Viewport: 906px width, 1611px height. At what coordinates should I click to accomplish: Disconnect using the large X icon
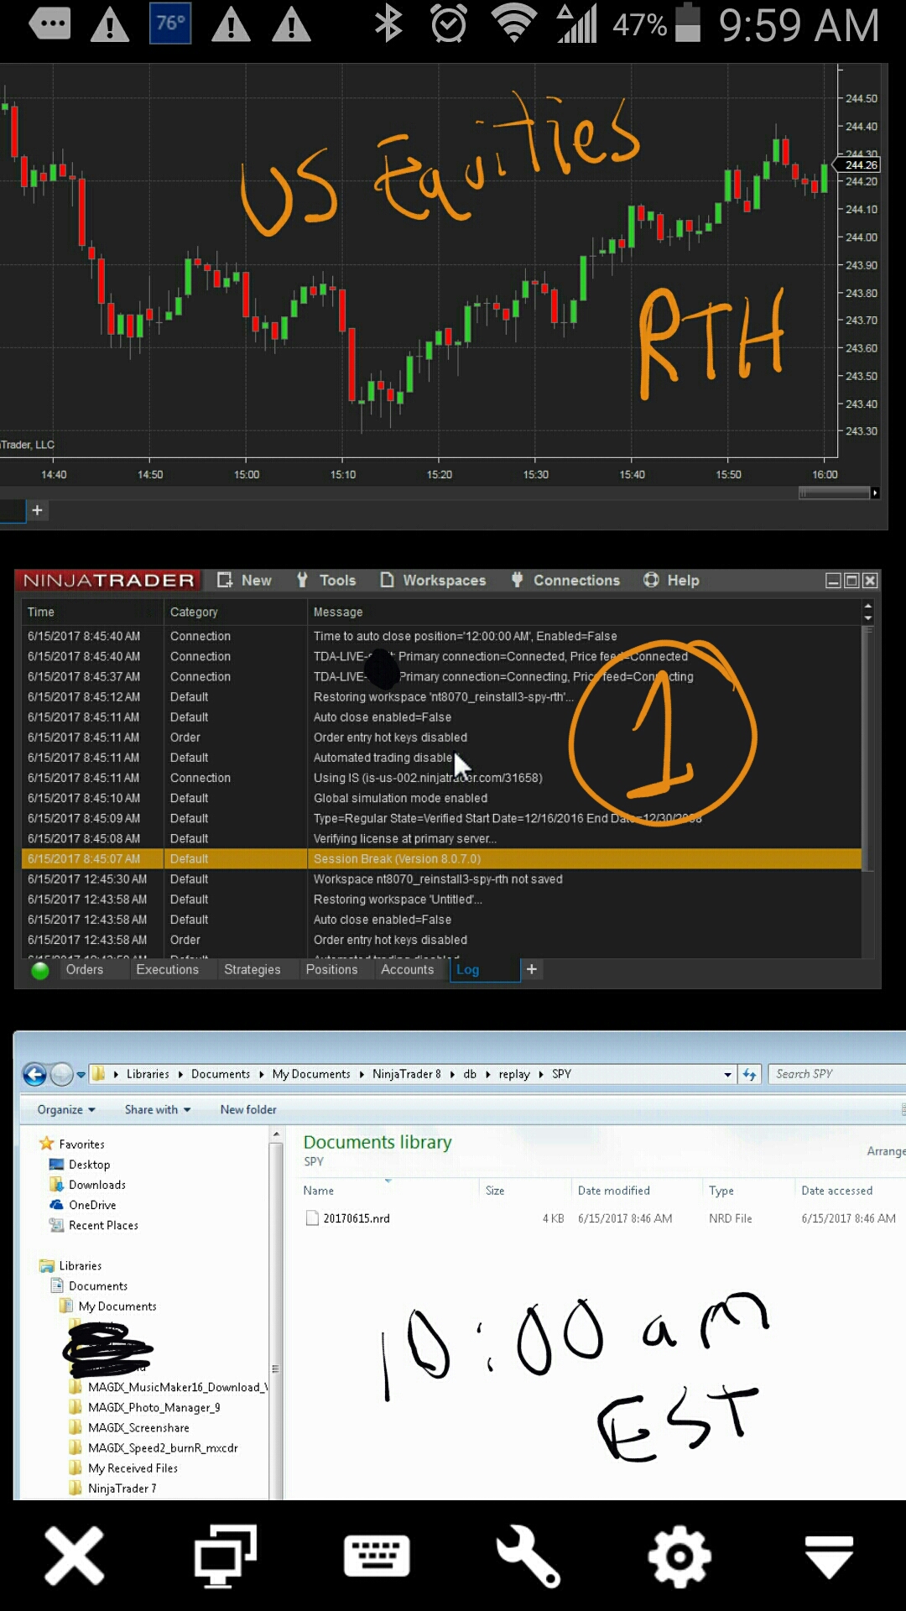pyautogui.click(x=75, y=1556)
